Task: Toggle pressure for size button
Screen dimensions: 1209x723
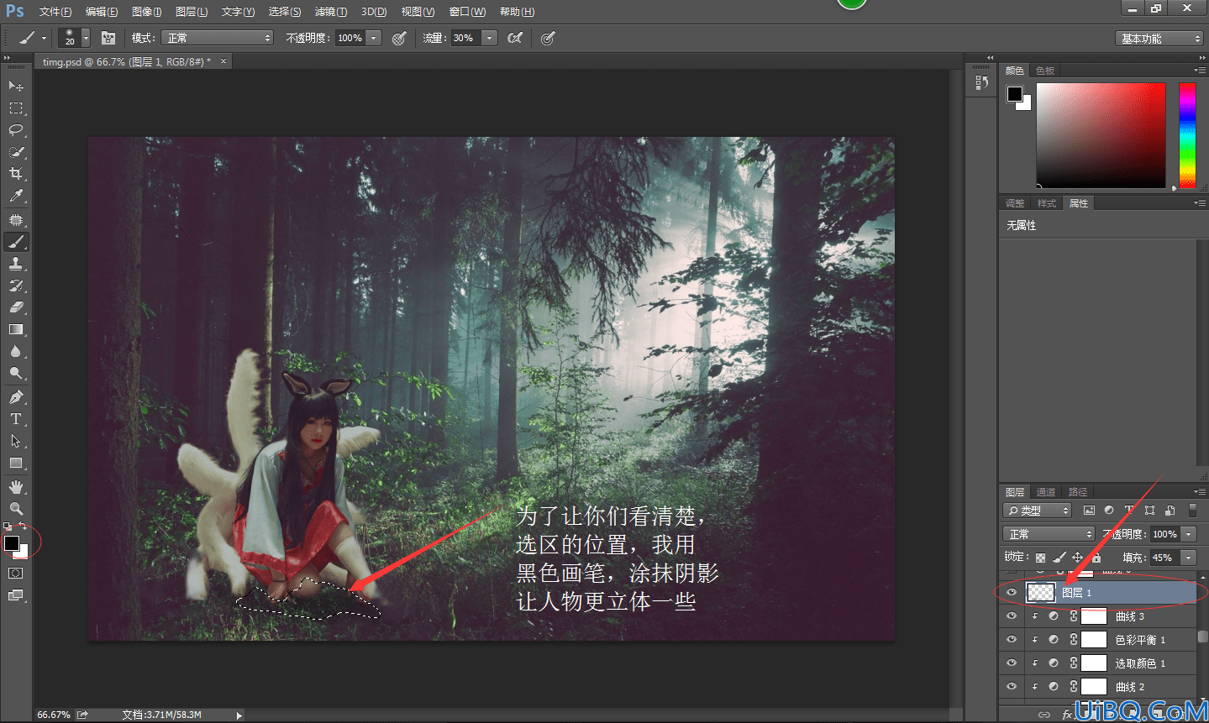Action: (548, 38)
